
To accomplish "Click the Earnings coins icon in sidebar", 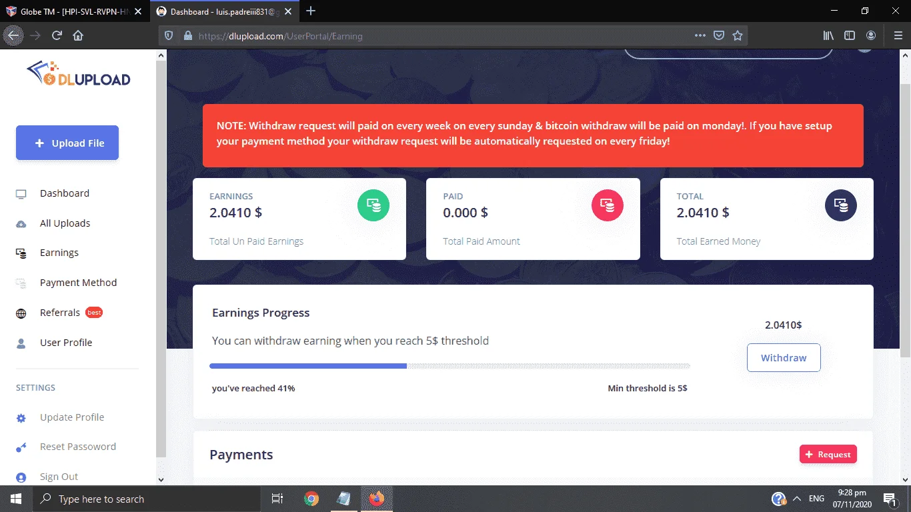I will coord(21,253).
